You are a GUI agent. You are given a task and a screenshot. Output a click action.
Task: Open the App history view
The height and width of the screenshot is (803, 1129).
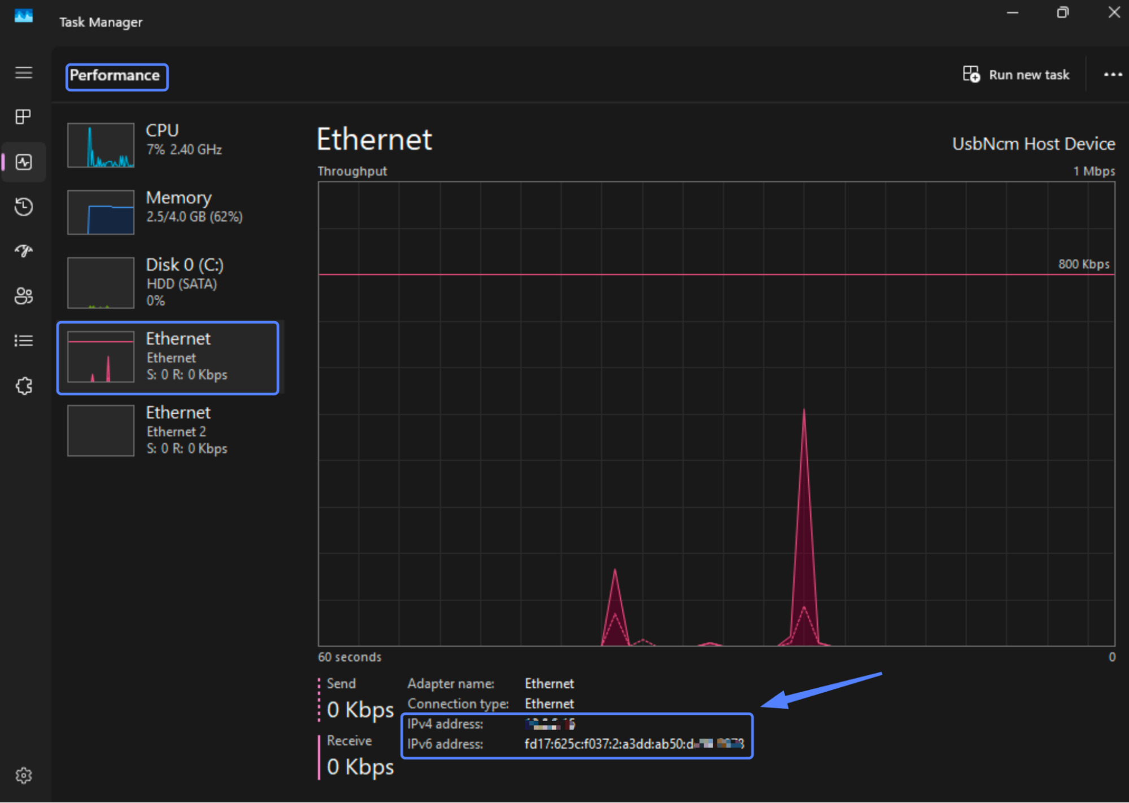pyautogui.click(x=23, y=207)
